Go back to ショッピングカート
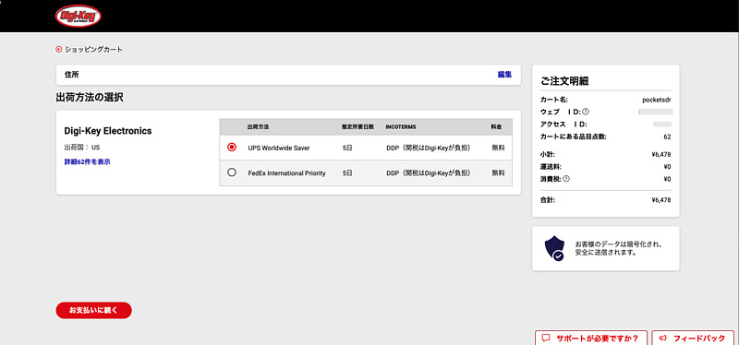This screenshot has height=345, width=739. (94, 49)
